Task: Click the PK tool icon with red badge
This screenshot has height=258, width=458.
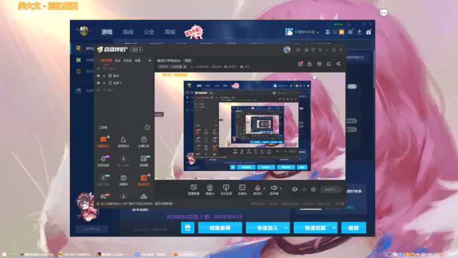Action: tap(104, 197)
